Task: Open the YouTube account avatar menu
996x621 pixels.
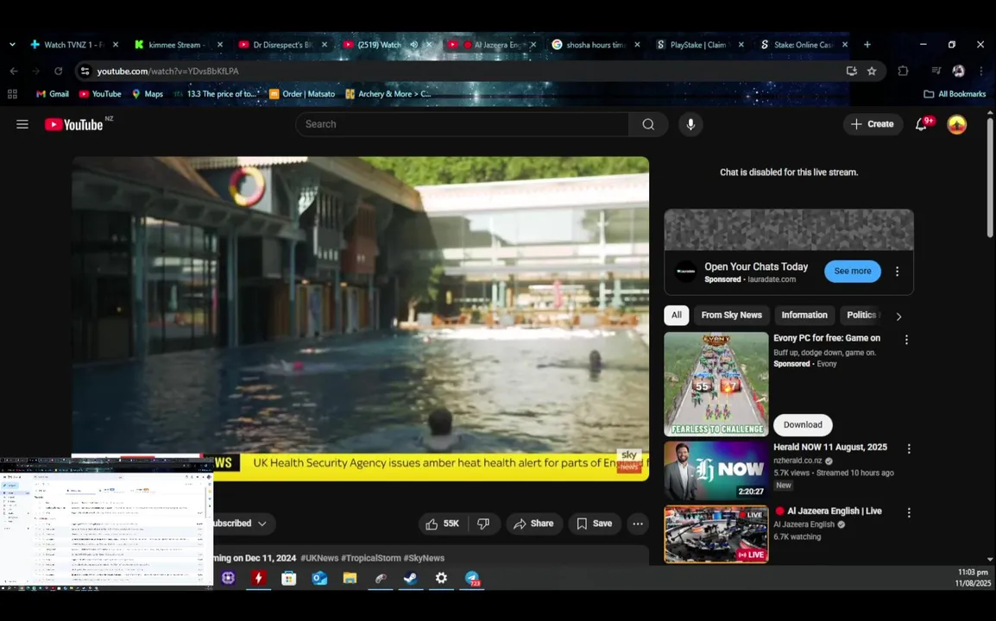Action: click(956, 124)
